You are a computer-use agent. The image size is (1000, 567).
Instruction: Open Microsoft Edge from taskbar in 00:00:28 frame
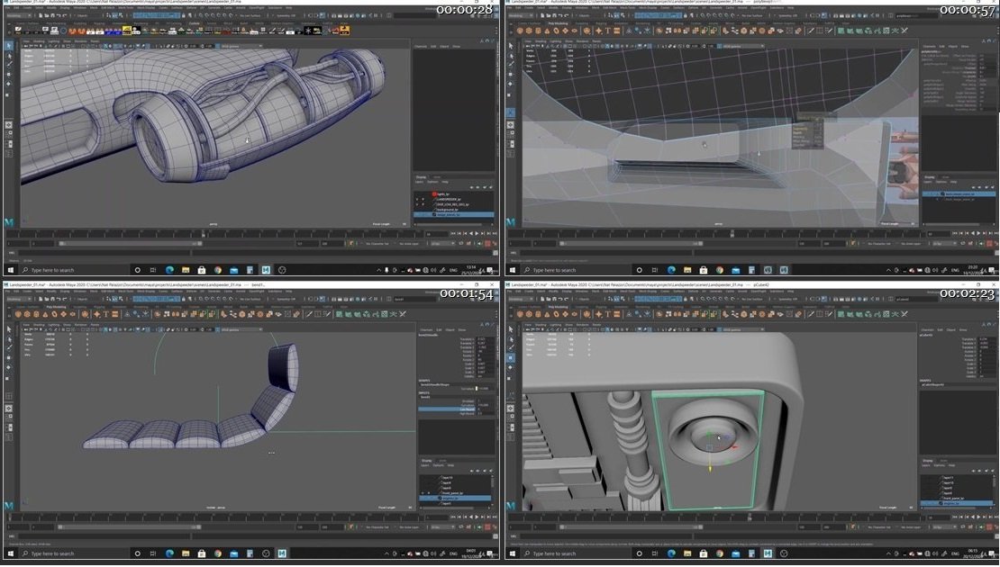(169, 270)
